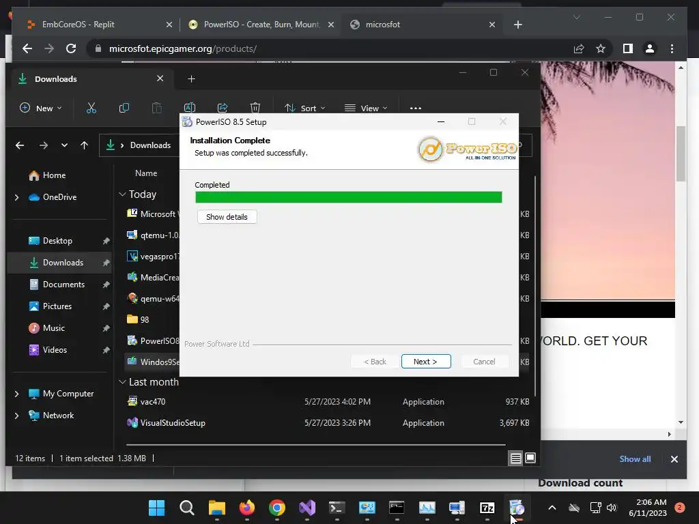Screen dimensions: 699x524
Task: Go up one folder level in Explorer
Action: [x=84, y=145]
